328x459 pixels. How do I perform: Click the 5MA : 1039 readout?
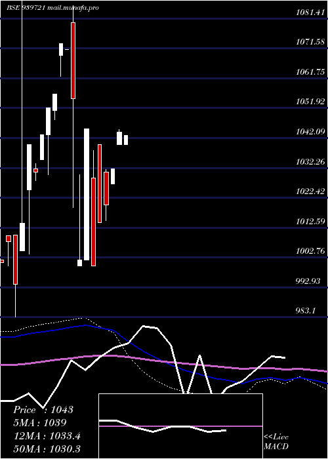tap(40, 423)
